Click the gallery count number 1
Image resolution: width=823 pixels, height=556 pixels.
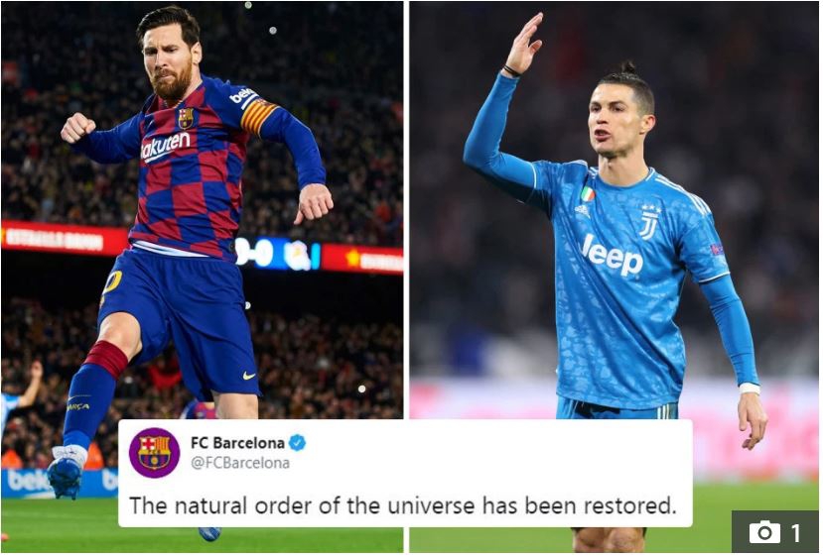tap(796, 533)
